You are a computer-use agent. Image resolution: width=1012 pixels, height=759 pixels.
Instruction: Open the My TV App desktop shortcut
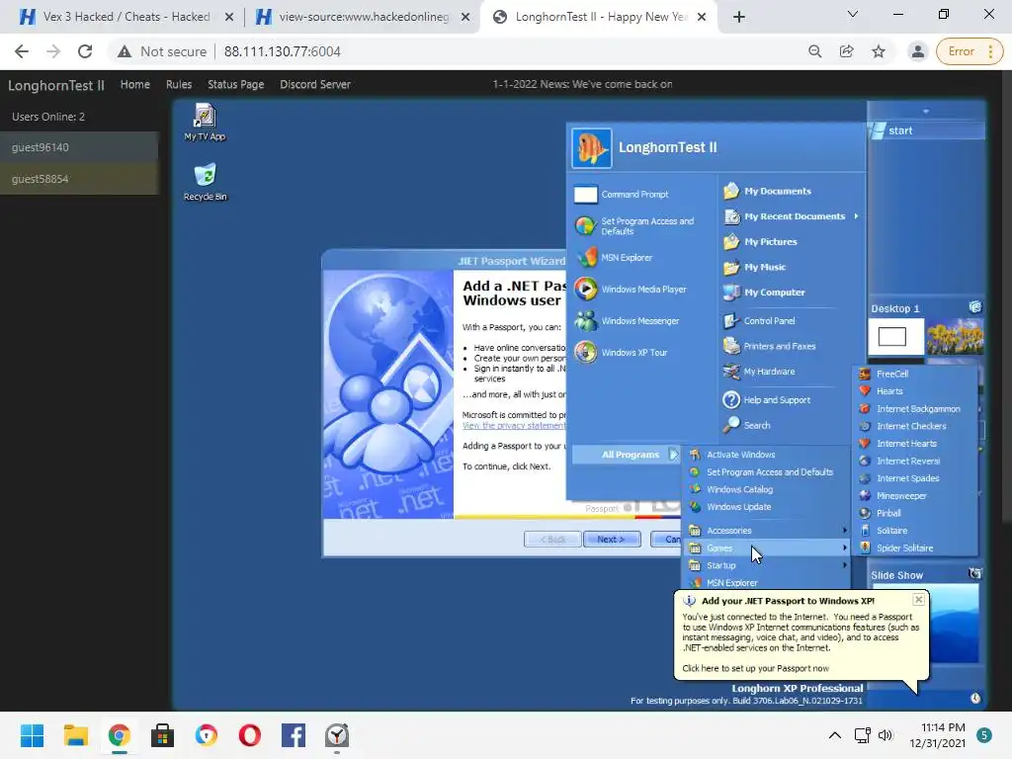click(205, 122)
